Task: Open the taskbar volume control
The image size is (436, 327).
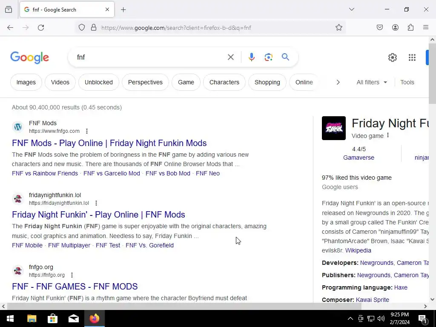Action: (x=381, y=318)
